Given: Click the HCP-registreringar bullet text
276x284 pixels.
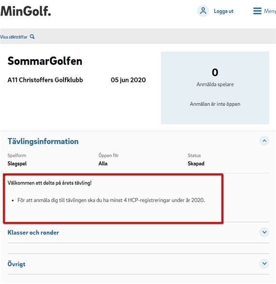Looking at the screenshot, I should (111, 200).
